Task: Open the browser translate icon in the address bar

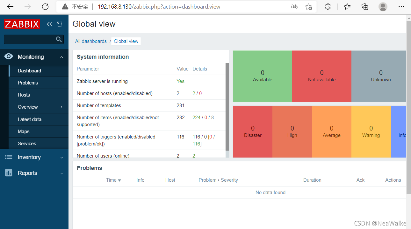Action: [x=294, y=7]
